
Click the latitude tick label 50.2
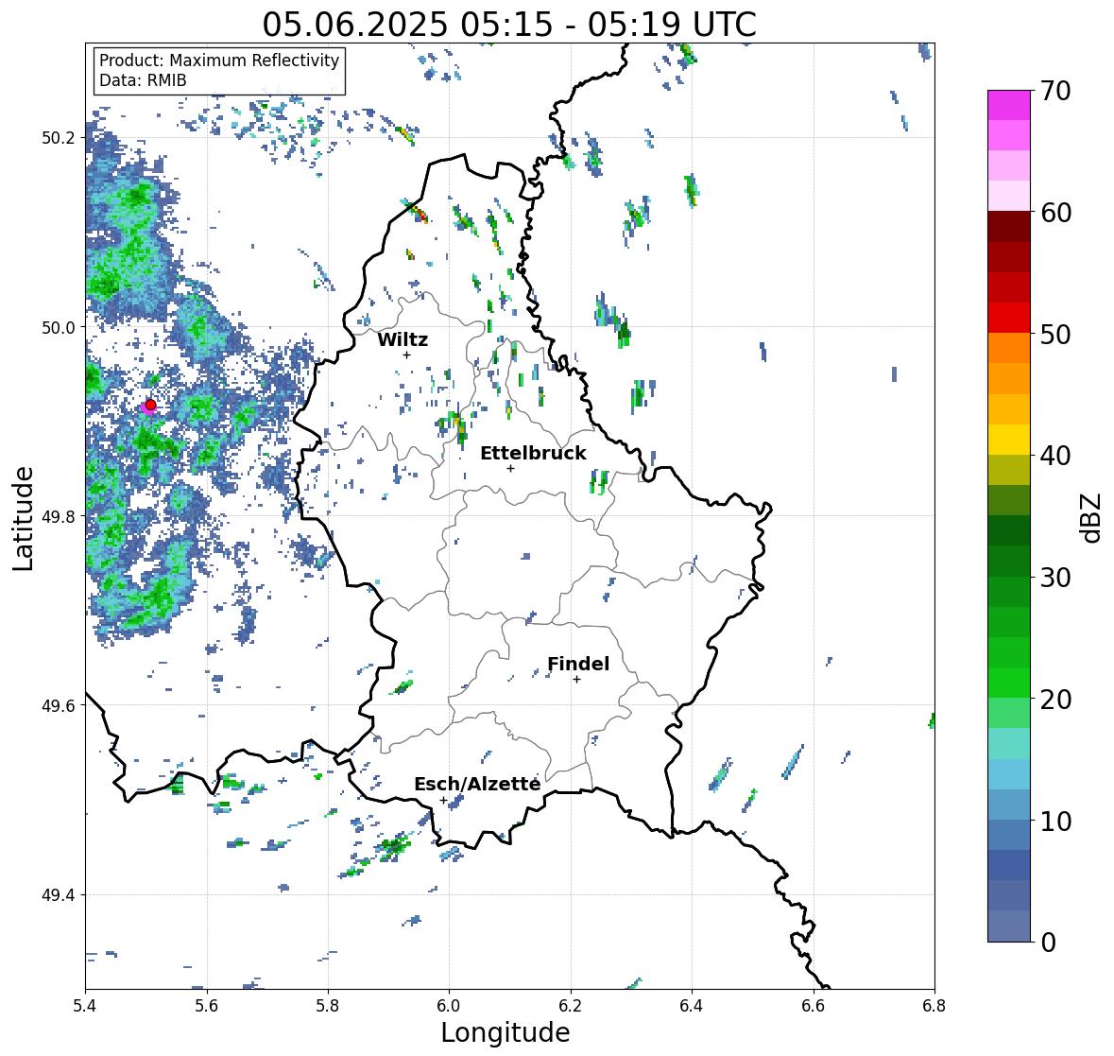[62, 138]
